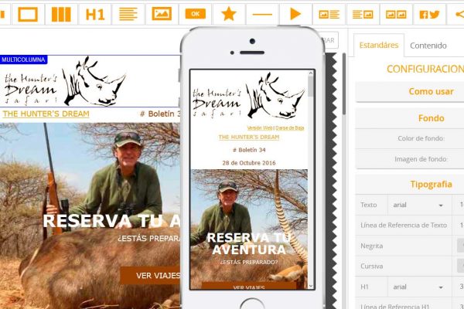Click the phone scrollbar down arrow
The height and width of the screenshot is (309, 464).
tap(310, 286)
